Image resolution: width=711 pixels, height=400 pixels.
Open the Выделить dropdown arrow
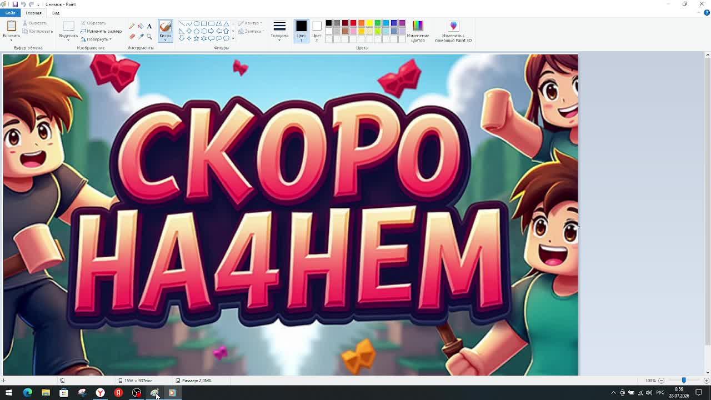click(x=68, y=40)
